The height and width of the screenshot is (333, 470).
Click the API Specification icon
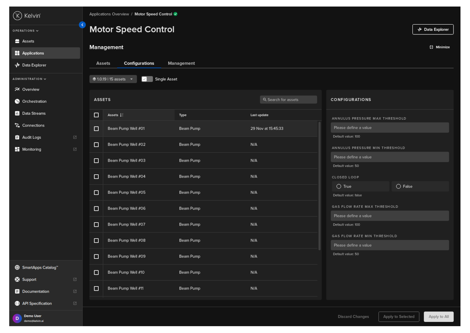coord(17,304)
